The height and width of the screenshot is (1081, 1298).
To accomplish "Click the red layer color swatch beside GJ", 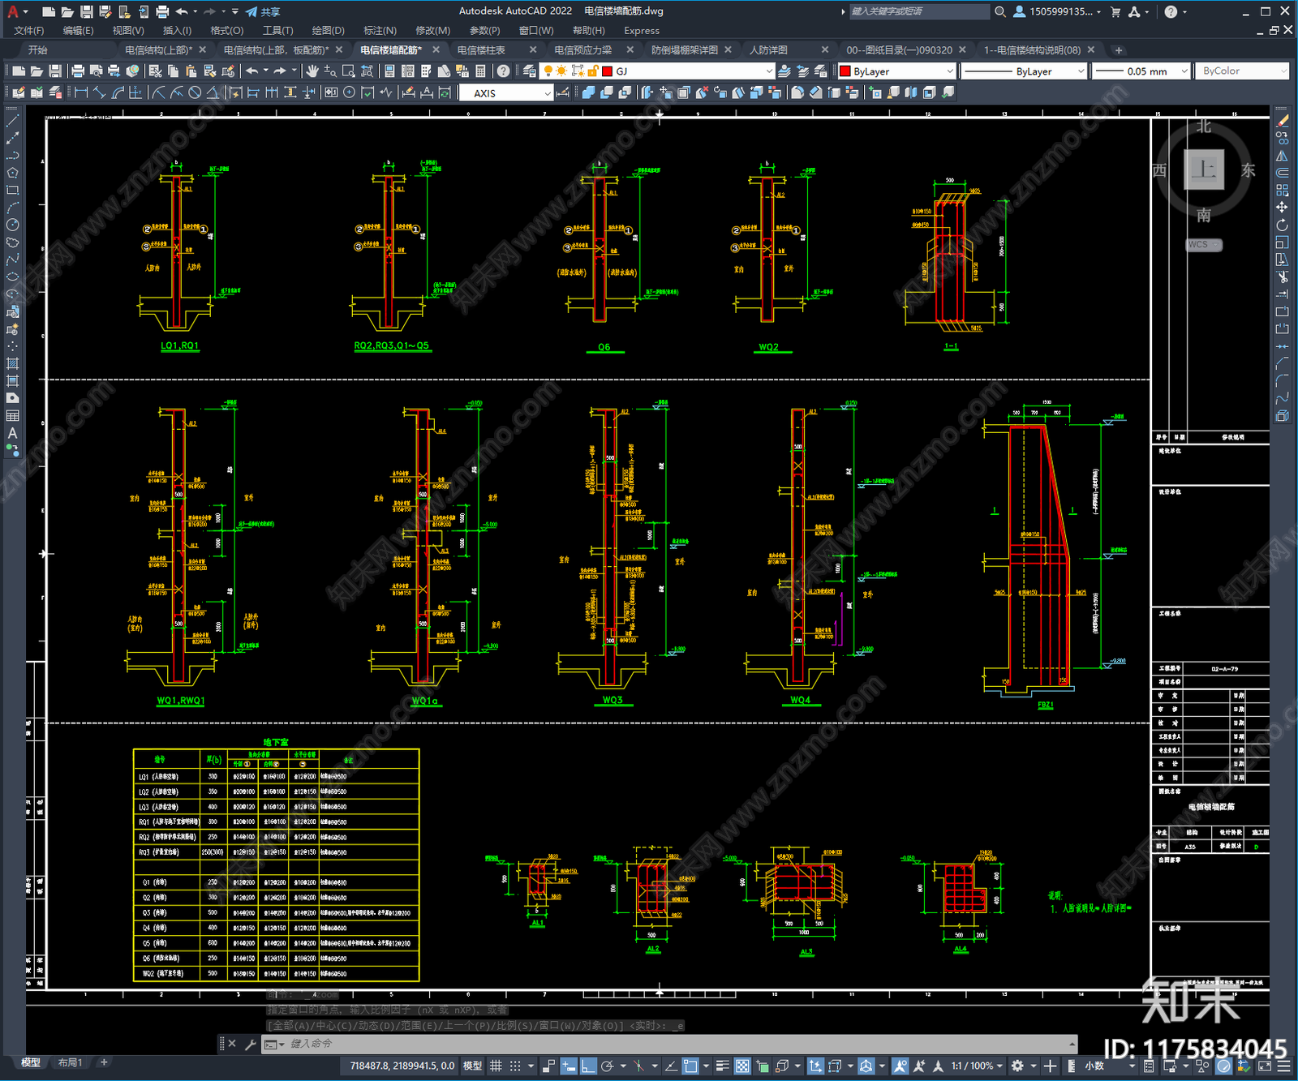I will click(607, 71).
